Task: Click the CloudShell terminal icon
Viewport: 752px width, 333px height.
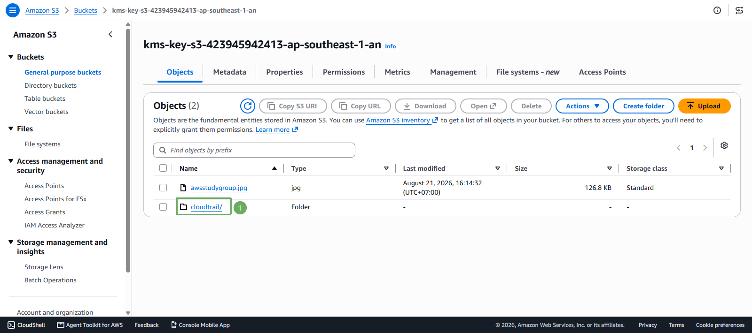Action: point(11,325)
